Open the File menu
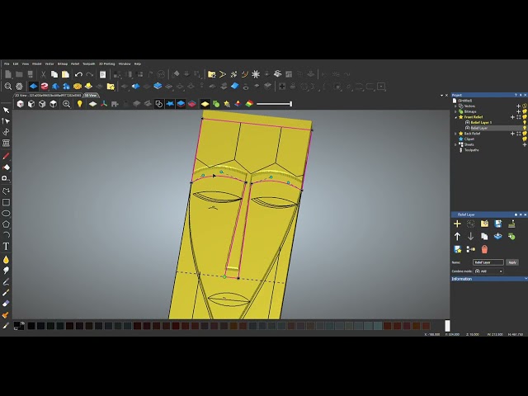Image resolution: width=528 pixels, height=396 pixels. tap(7, 64)
